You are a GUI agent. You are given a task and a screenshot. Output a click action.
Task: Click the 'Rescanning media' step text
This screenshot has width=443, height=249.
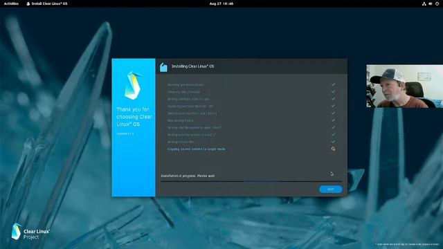point(180,120)
